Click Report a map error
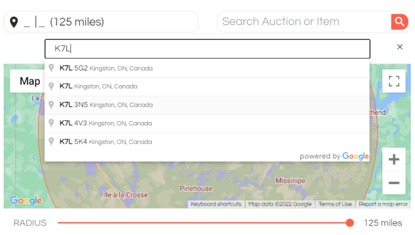The width and height of the screenshot is (415, 235). 384,204
